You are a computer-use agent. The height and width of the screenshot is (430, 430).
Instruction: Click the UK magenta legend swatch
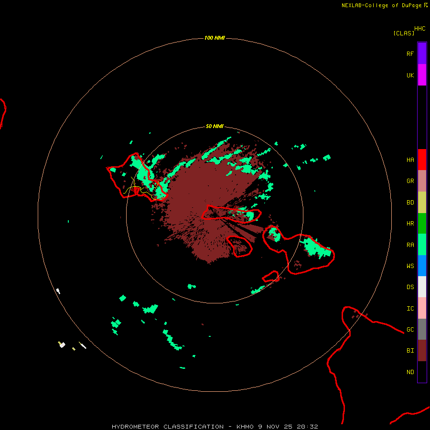coord(422,75)
